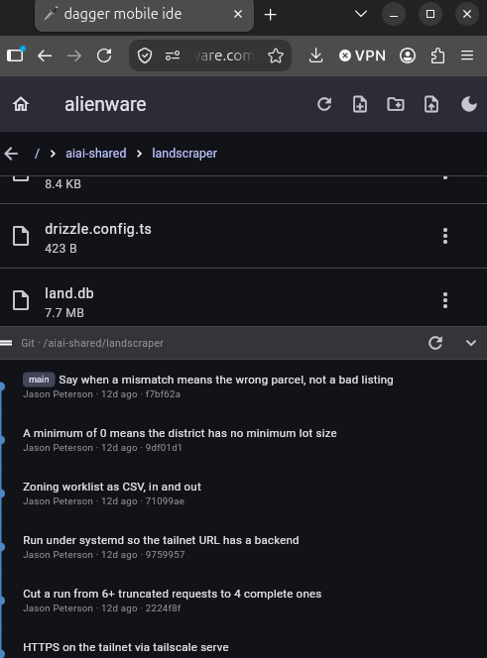487x658 pixels.
Task: Navigate back in the browser
Action: (x=45, y=55)
